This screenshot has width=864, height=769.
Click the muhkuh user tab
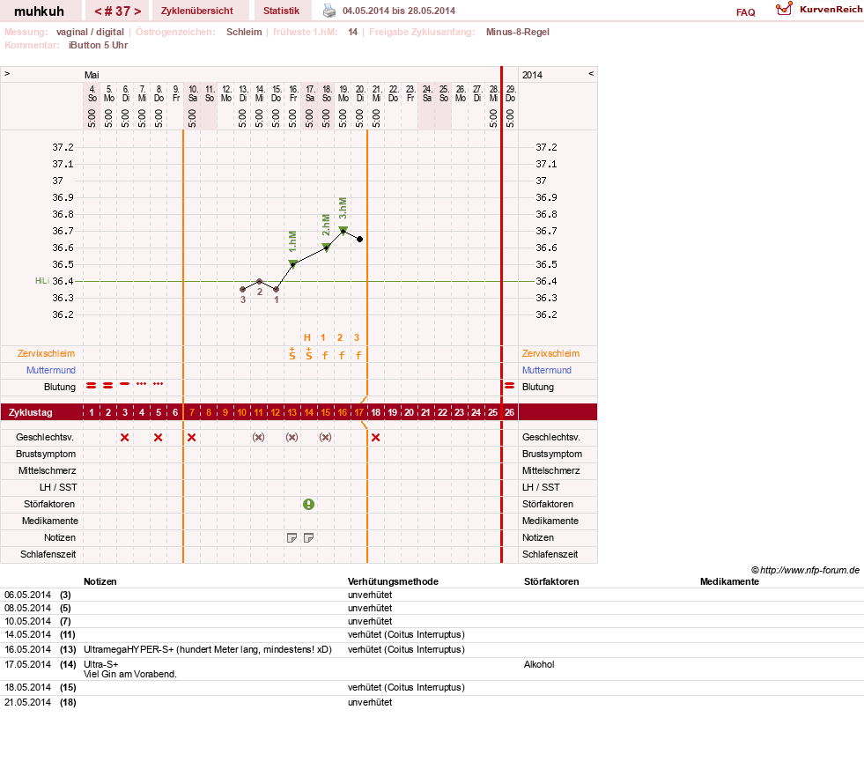[39, 11]
